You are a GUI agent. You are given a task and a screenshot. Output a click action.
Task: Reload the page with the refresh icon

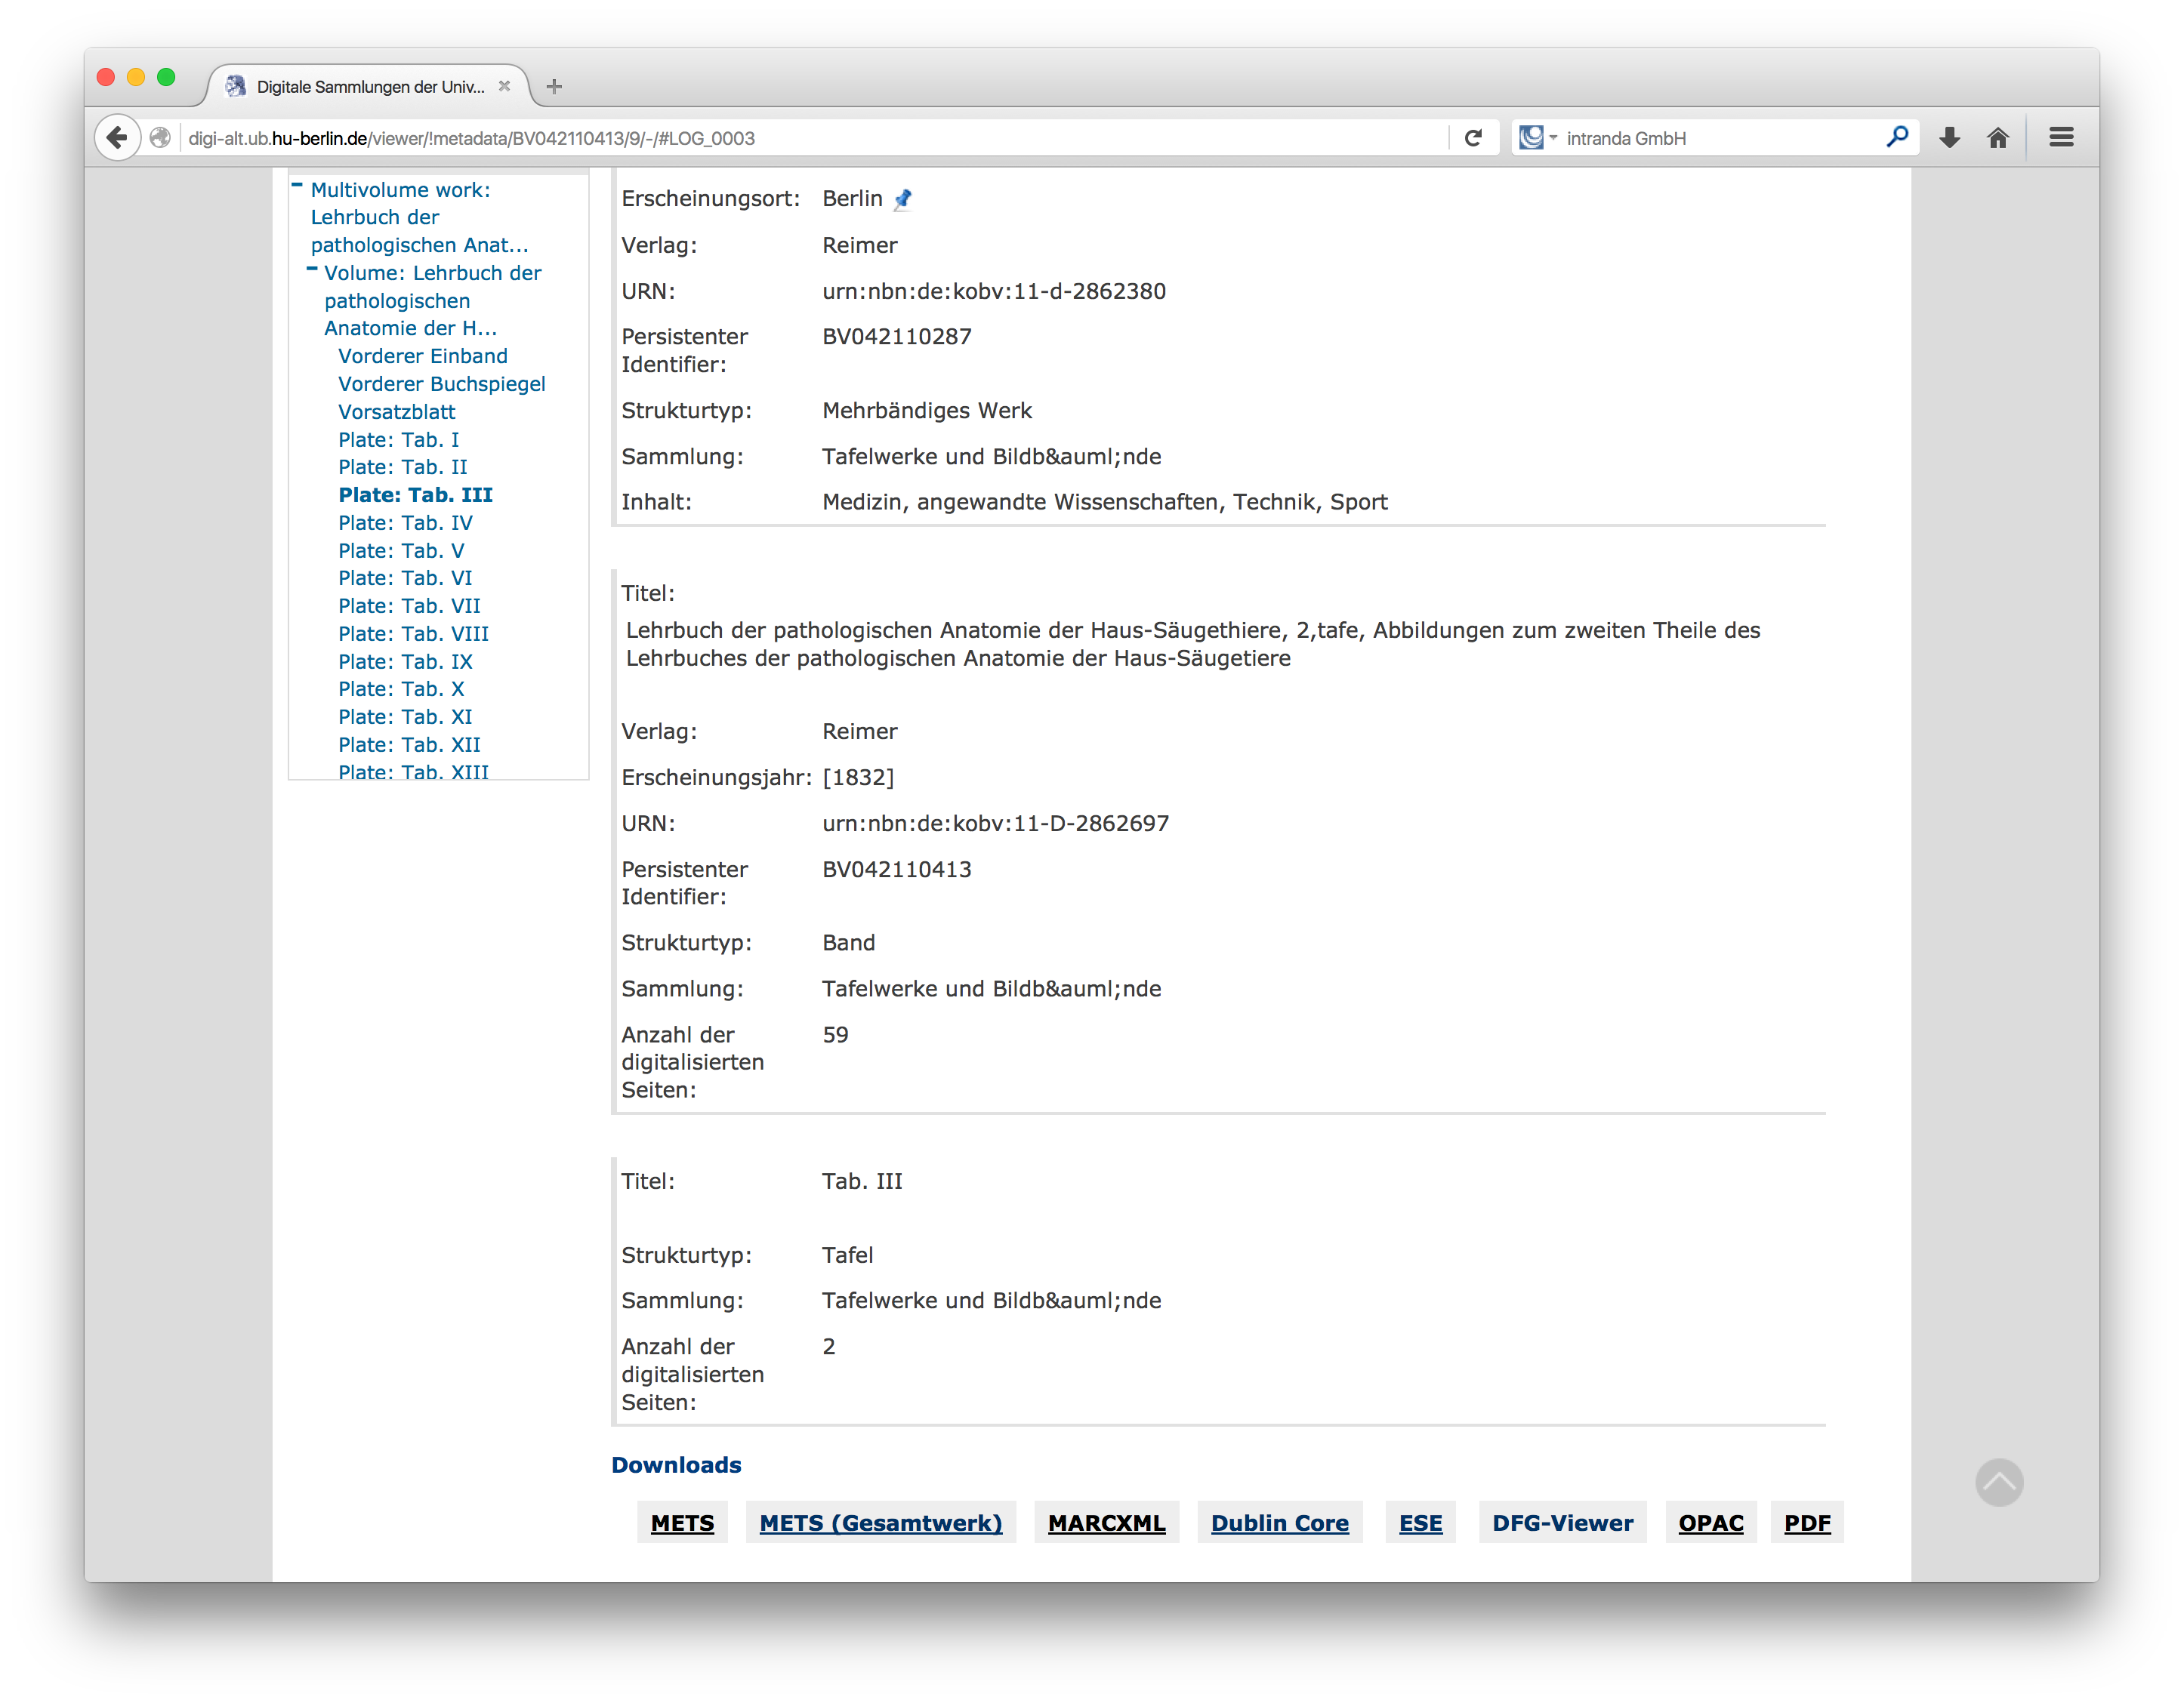point(1472,138)
